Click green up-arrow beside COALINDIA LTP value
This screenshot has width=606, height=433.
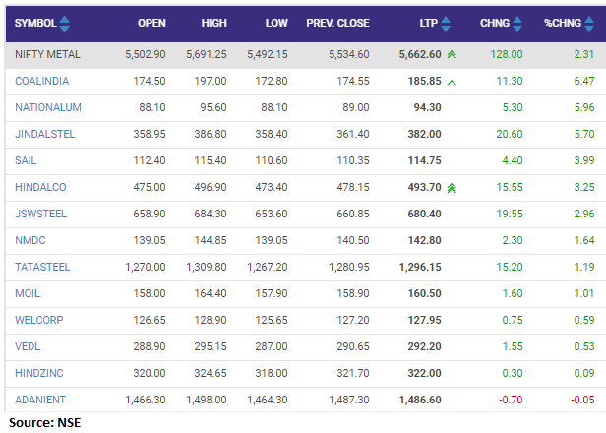[x=452, y=82]
